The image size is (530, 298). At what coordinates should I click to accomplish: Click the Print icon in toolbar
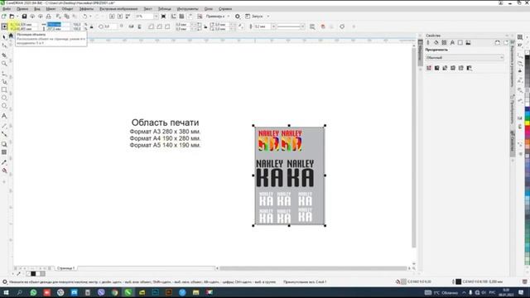48,17
